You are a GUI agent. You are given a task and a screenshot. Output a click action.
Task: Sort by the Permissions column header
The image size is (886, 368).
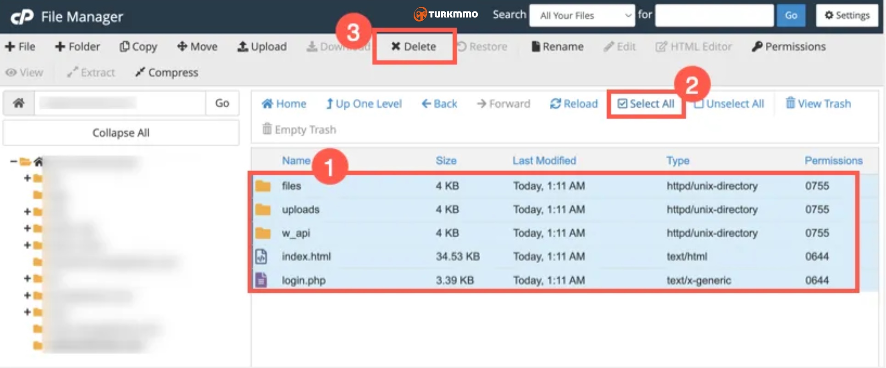pos(833,161)
